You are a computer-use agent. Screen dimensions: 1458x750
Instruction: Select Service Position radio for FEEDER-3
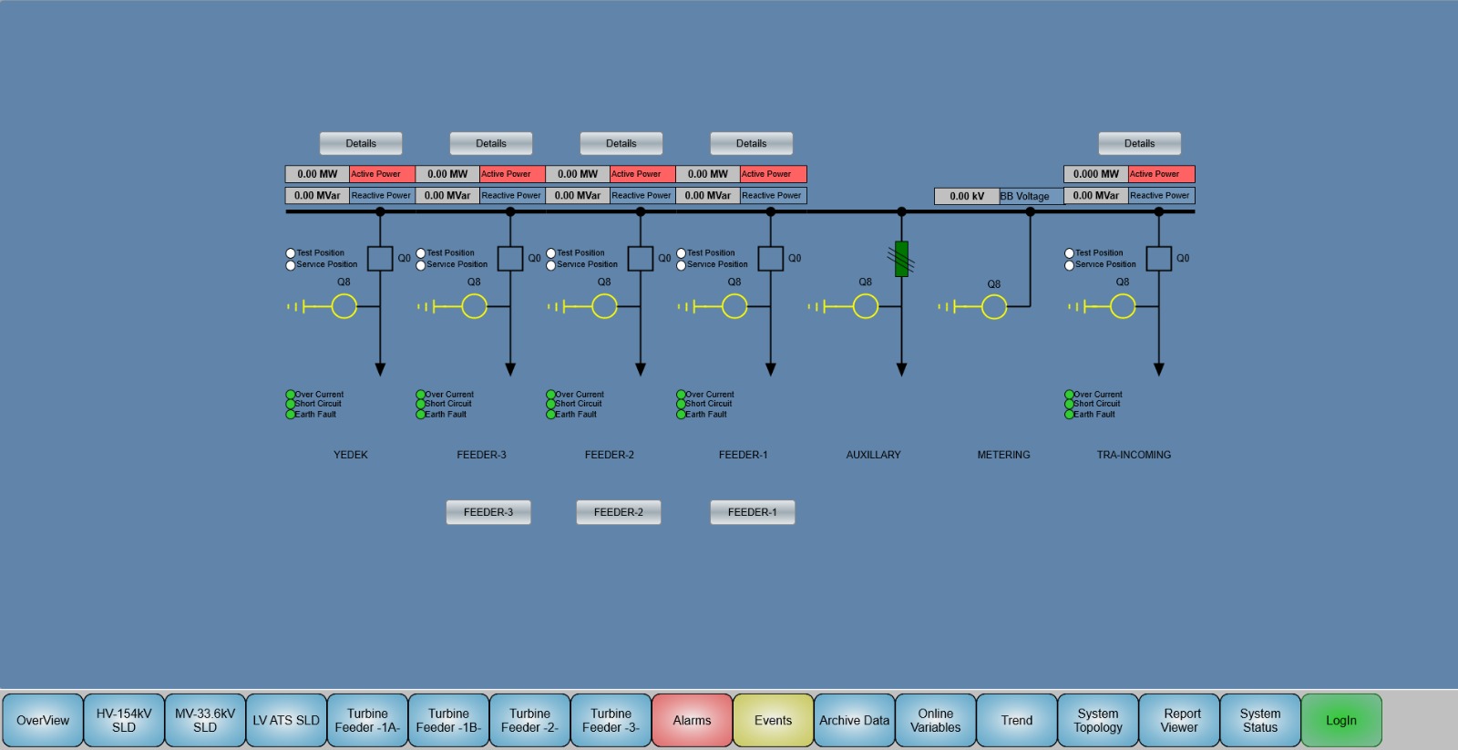click(421, 265)
